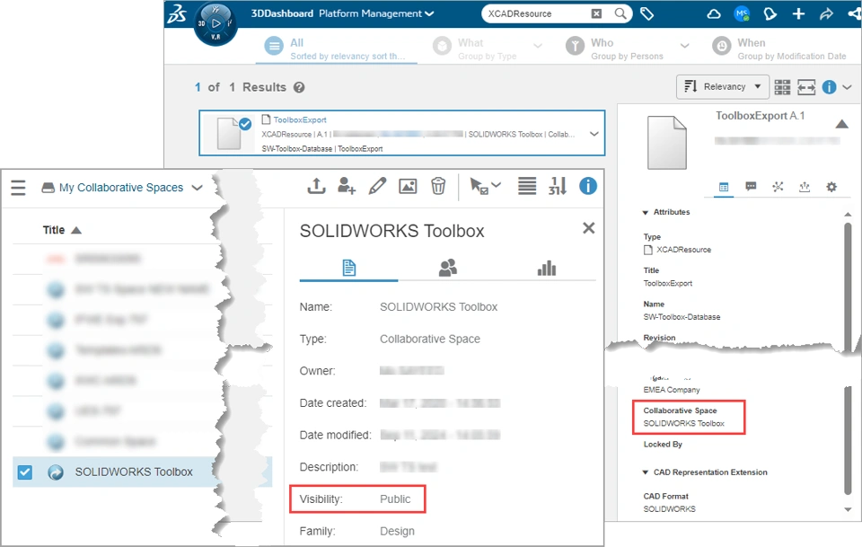Screen dimensions: 862x547
Task: Click the 3DS logo icon
Action: 177,13
